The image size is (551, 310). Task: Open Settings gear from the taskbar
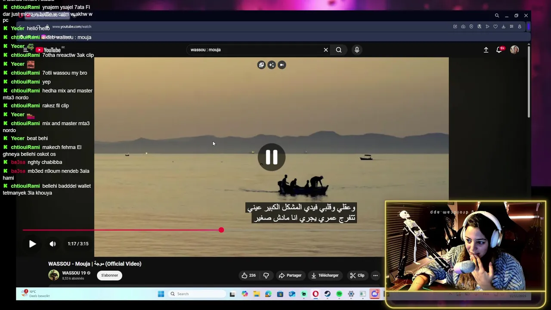(351, 294)
